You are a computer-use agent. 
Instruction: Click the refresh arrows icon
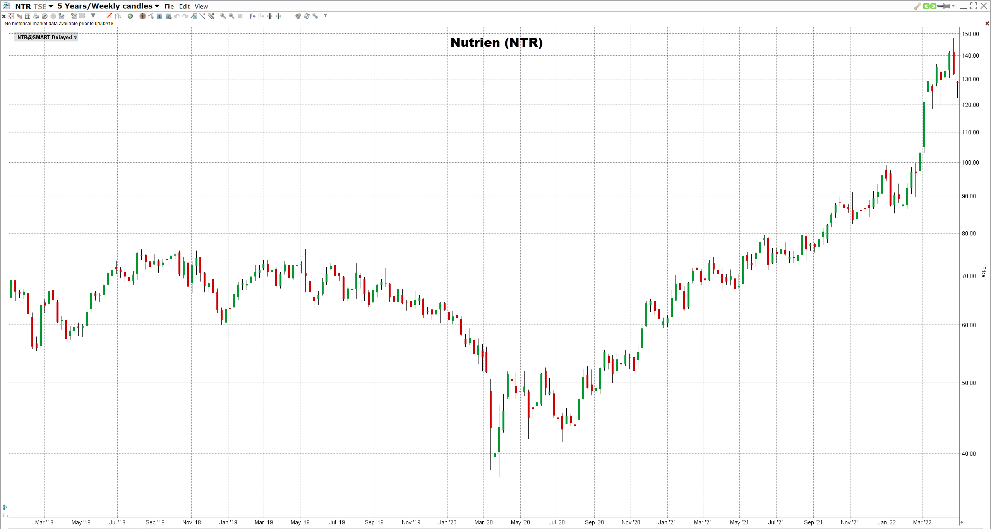[307, 16]
